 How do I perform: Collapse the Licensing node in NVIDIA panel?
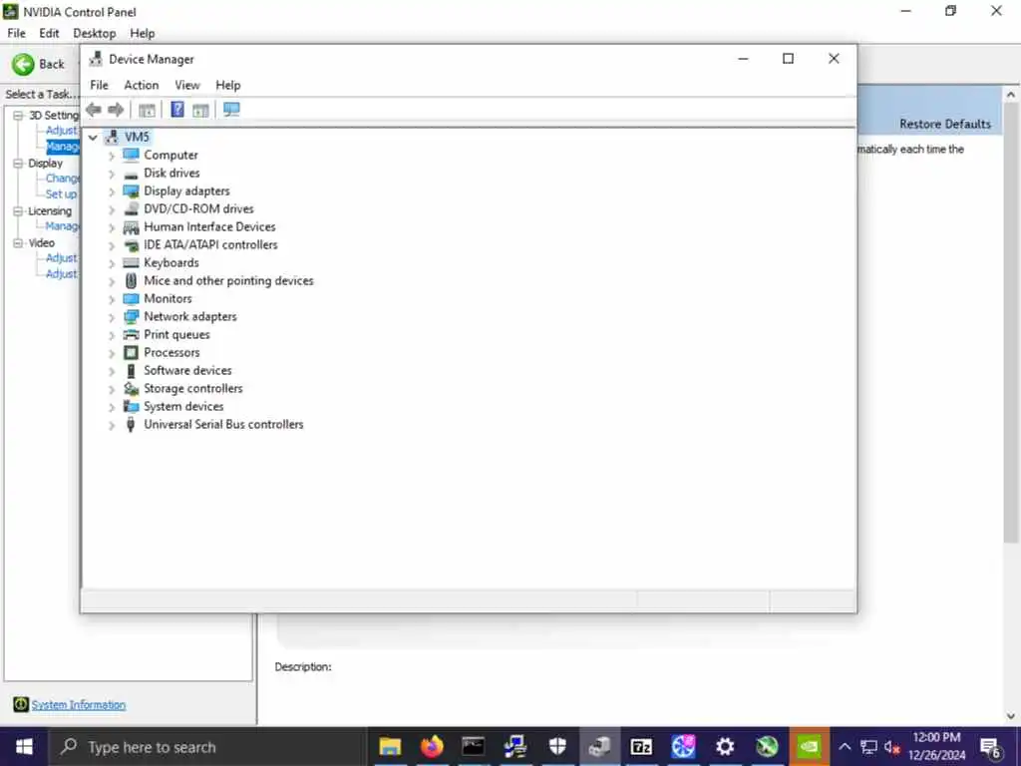pyautogui.click(x=18, y=211)
